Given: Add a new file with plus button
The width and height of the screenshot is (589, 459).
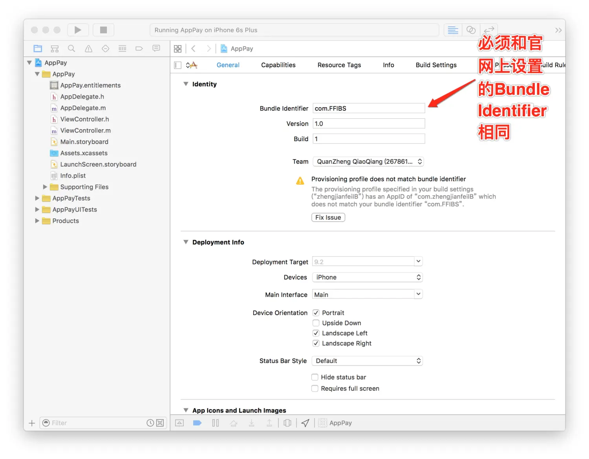Looking at the screenshot, I should click(32, 423).
